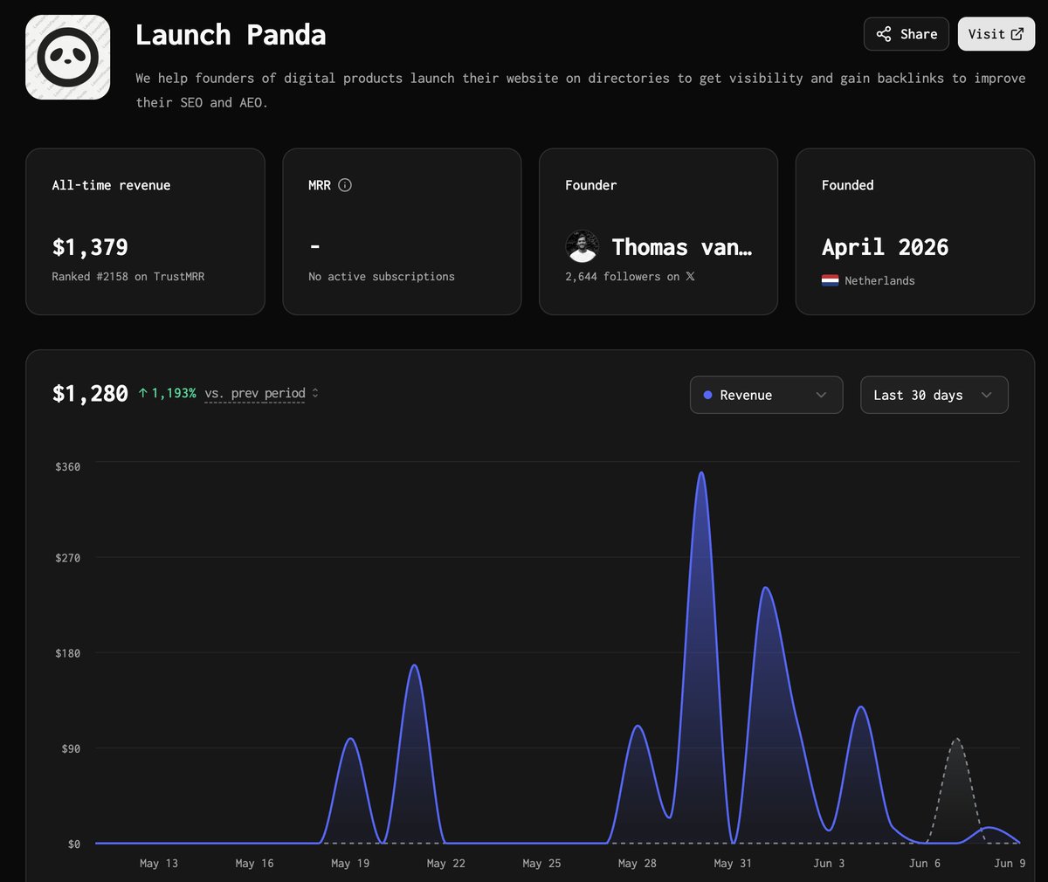The image size is (1048, 882).
Task: Toggle the vs. prev period comparison selector
Action: (262, 394)
